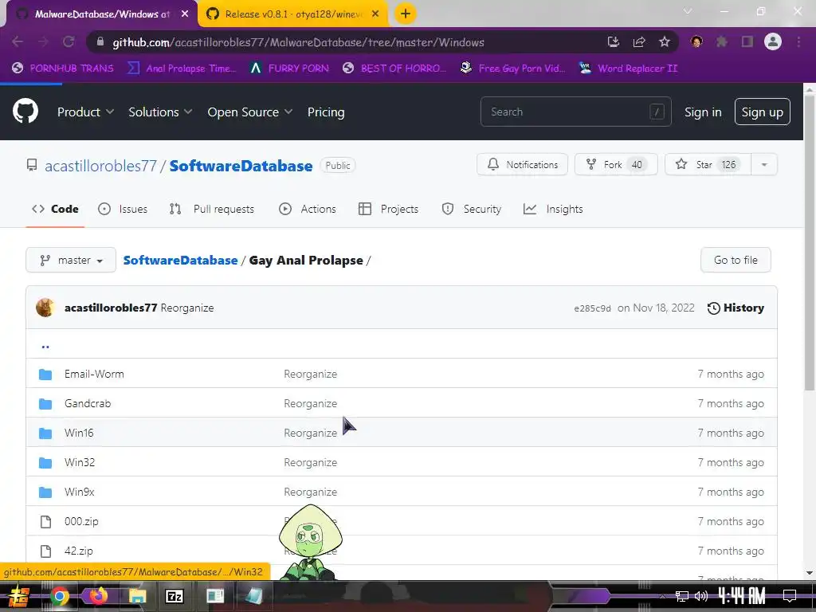Go back using the browser back arrow

click(18, 41)
